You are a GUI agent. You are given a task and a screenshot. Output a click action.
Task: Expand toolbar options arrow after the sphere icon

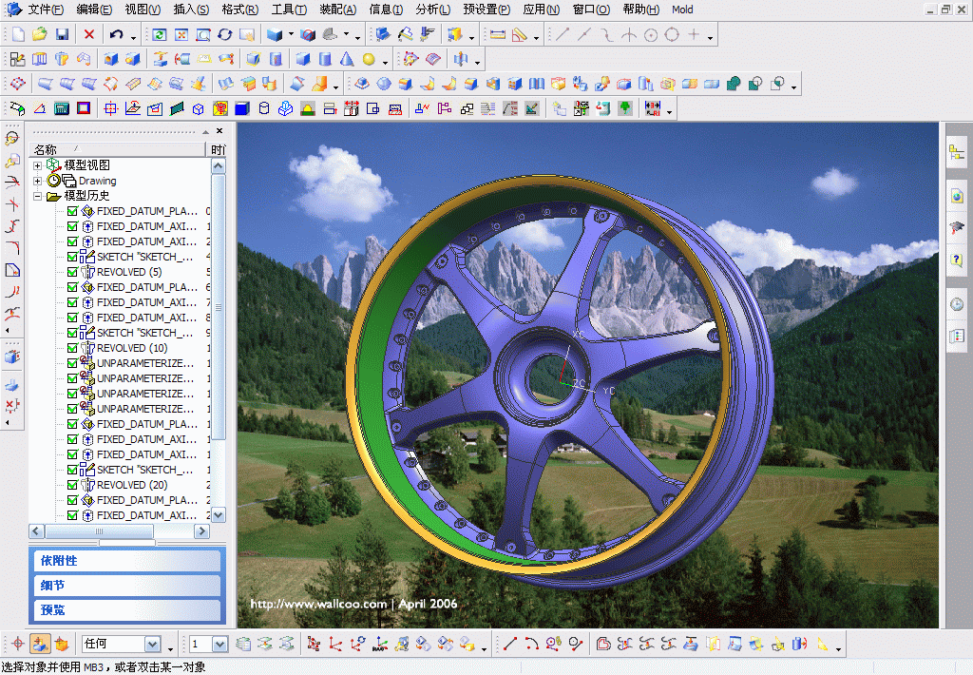pyautogui.click(x=386, y=62)
